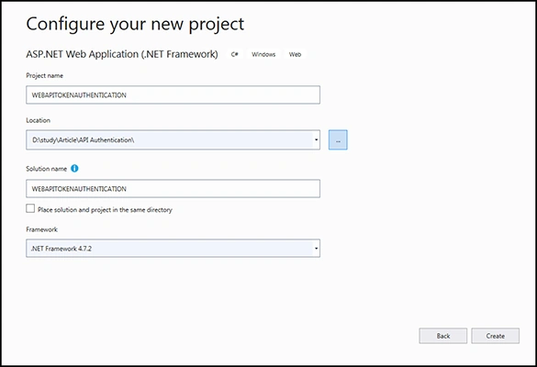Focus the Project name input field
This screenshot has height=367, width=537.
[173, 95]
